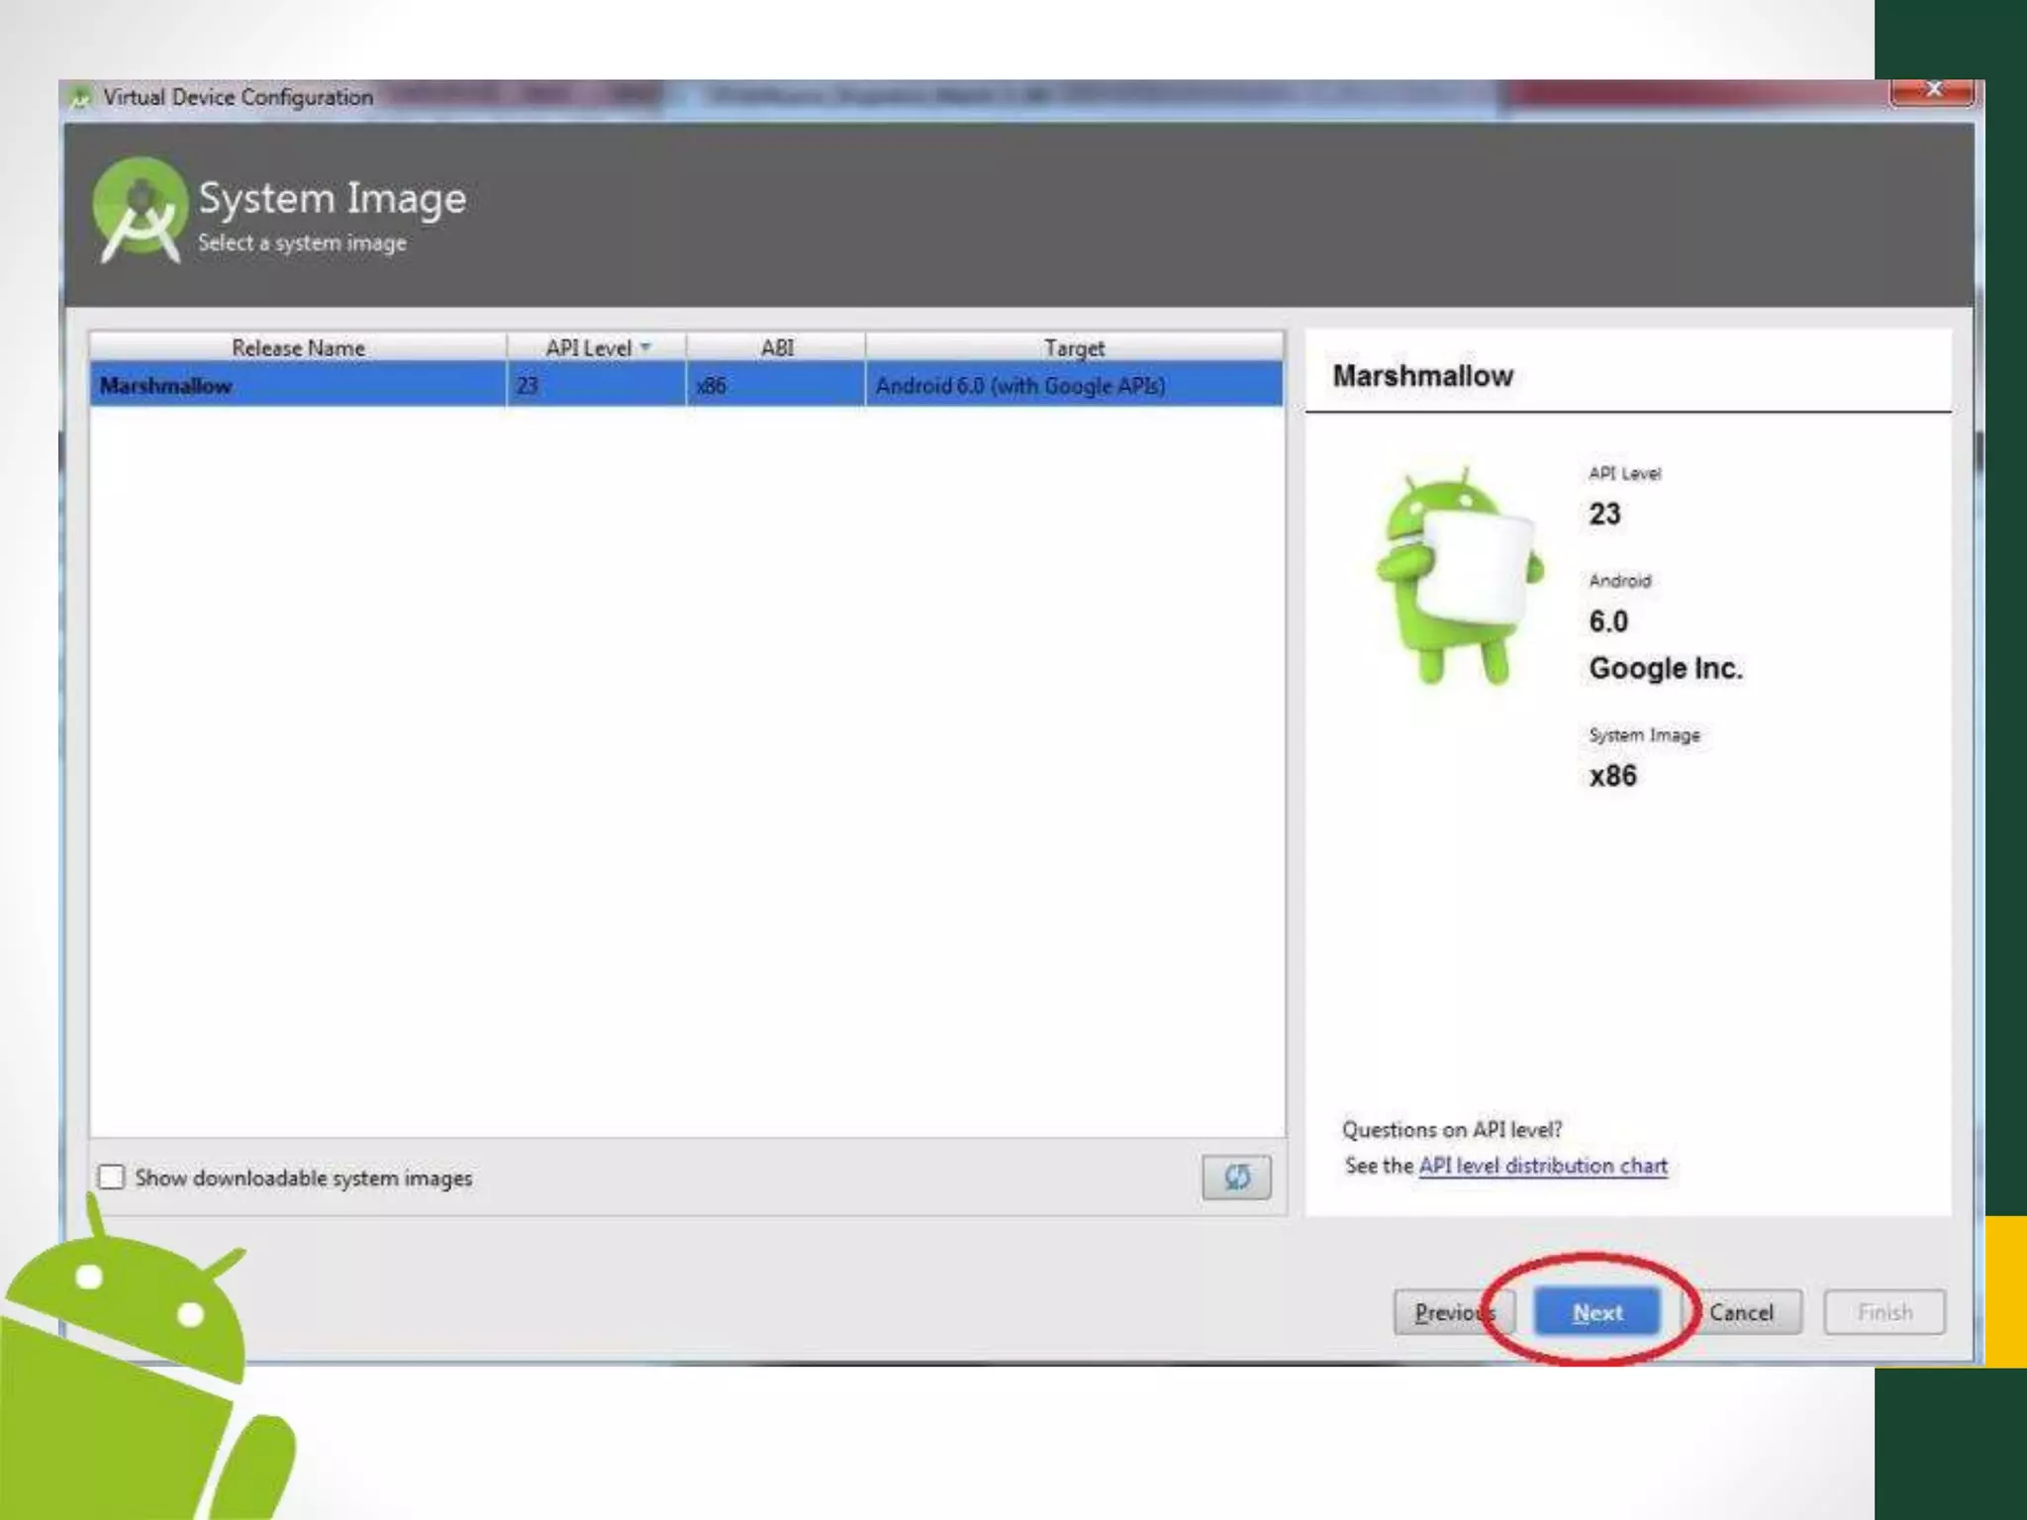Click the Finish button
Image resolution: width=2027 pixels, height=1520 pixels.
click(1883, 1312)
